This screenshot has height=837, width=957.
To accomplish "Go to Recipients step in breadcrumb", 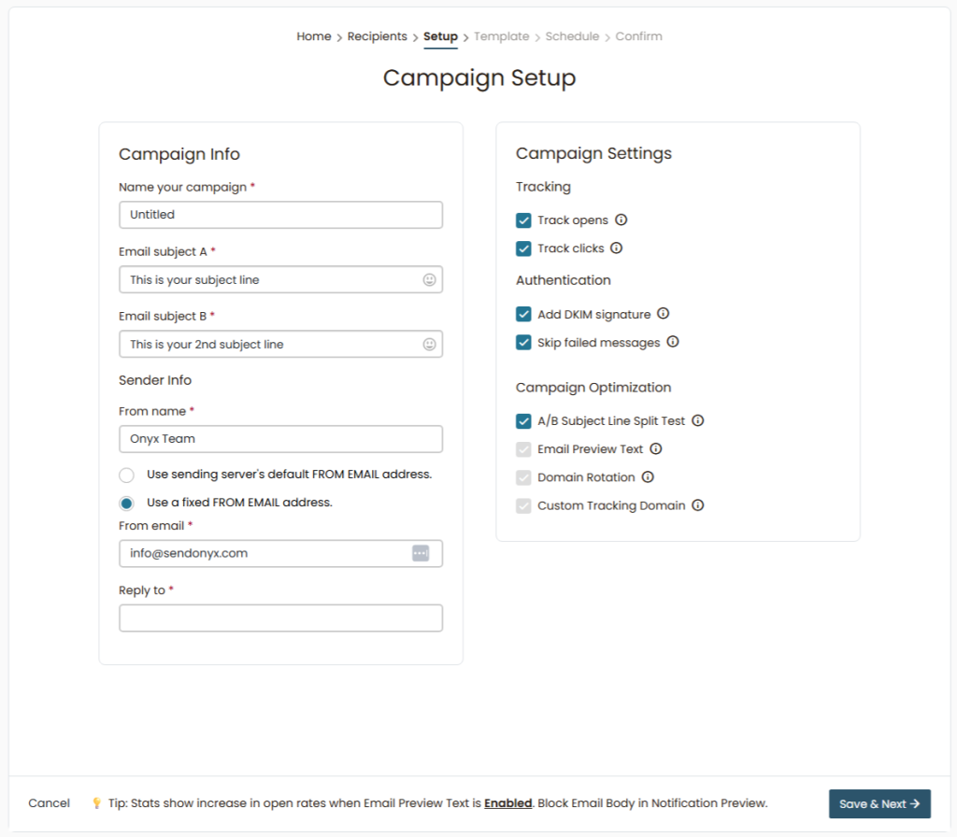I will tap(377, 36).
